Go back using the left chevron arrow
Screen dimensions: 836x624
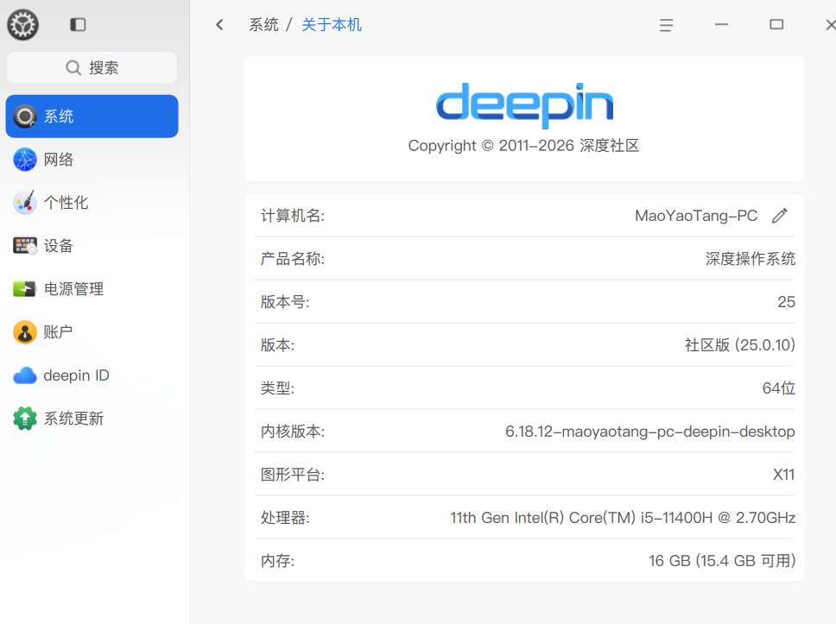click(x=219, y=25)
